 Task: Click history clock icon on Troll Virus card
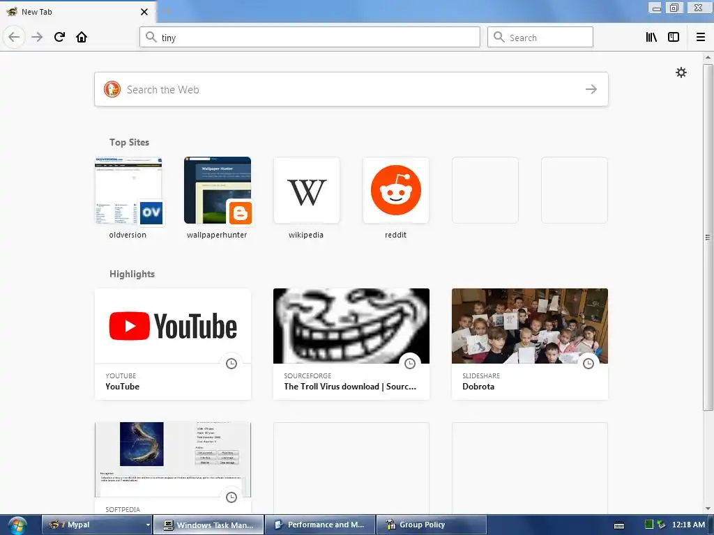(410, 364)
